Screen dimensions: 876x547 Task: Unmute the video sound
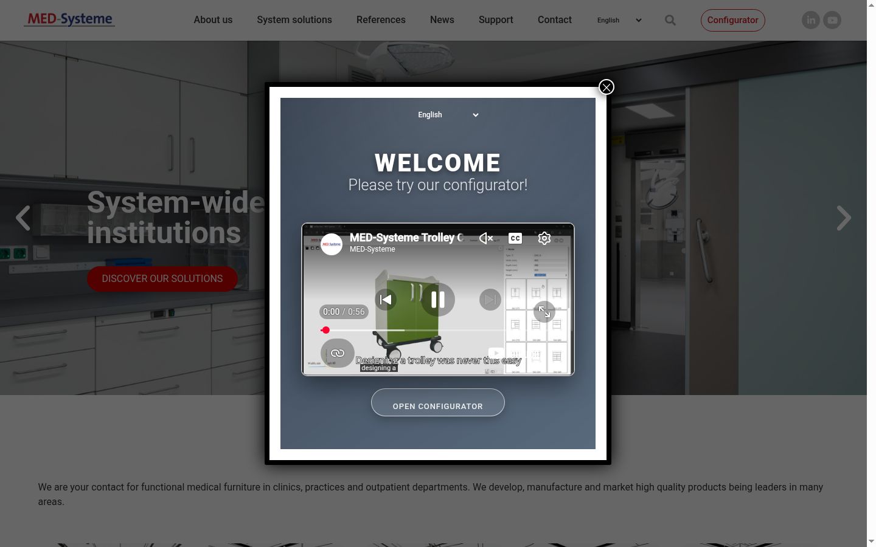[x=486, y=238]
